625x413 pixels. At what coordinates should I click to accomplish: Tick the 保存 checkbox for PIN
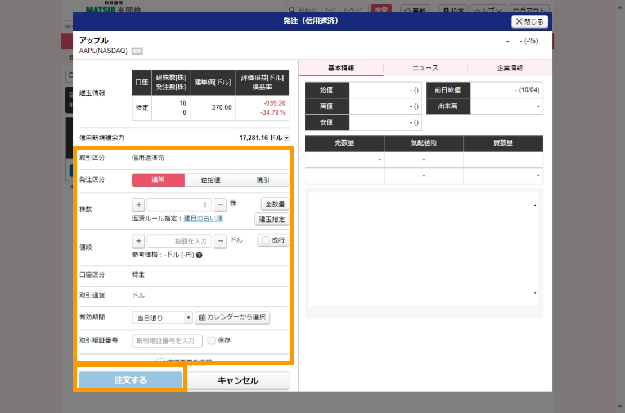click(212, 341)
